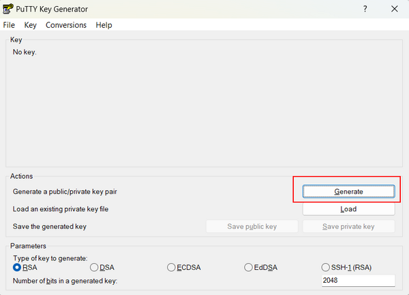Open the Key menu

[x=30, y=25]
